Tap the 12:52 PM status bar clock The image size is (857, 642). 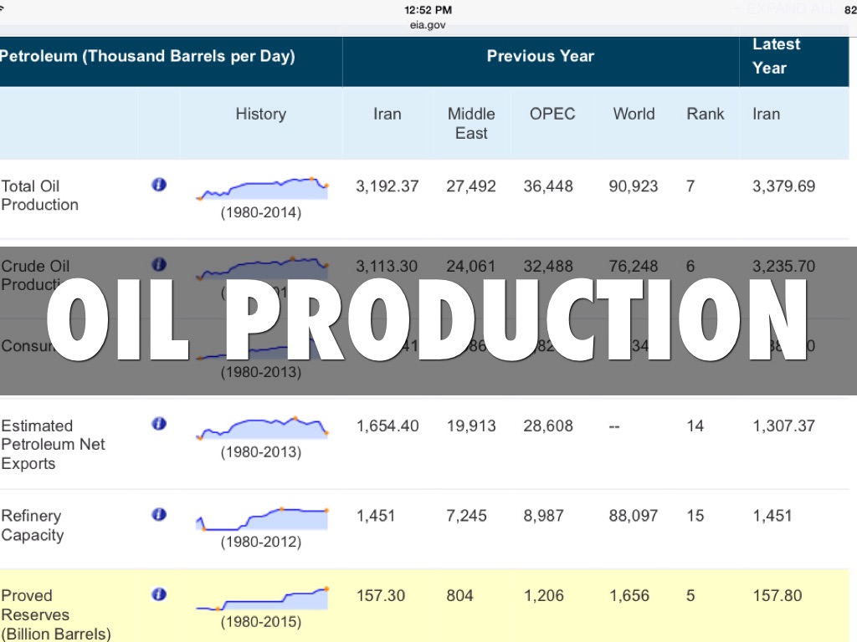[x=428, y=10]
